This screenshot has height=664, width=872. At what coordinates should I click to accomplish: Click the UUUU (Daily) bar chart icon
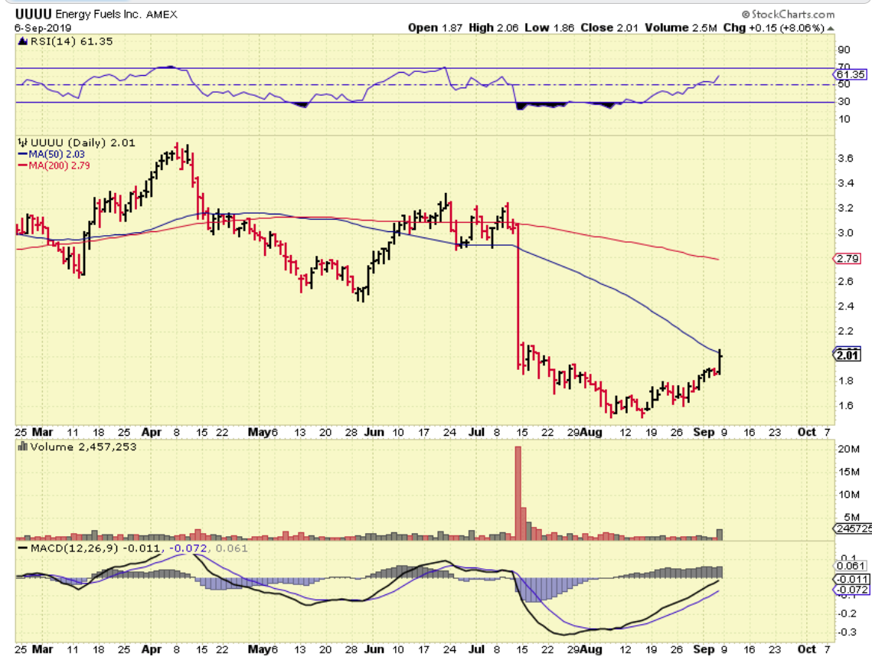point(23,142)
